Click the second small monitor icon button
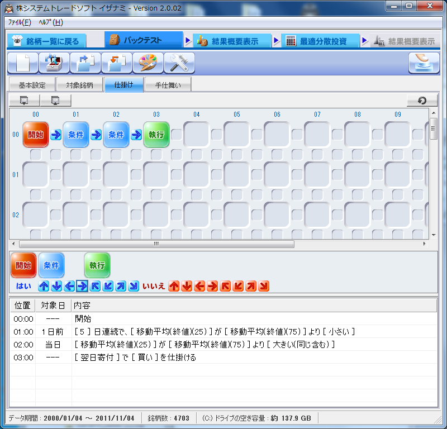Image resolution: width=447 pixels, height=429 pixels. tap(55, 101)
